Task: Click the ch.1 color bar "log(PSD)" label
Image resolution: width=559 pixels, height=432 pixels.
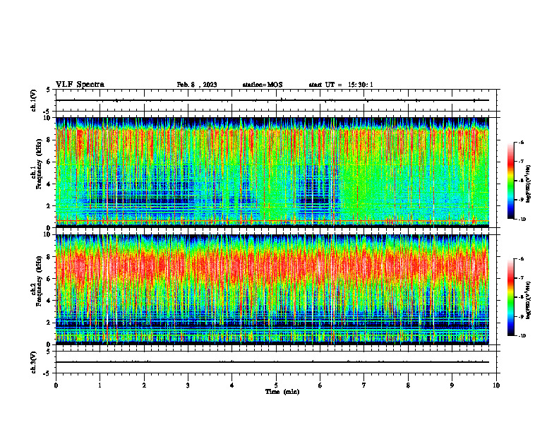Action: (529, 184)
